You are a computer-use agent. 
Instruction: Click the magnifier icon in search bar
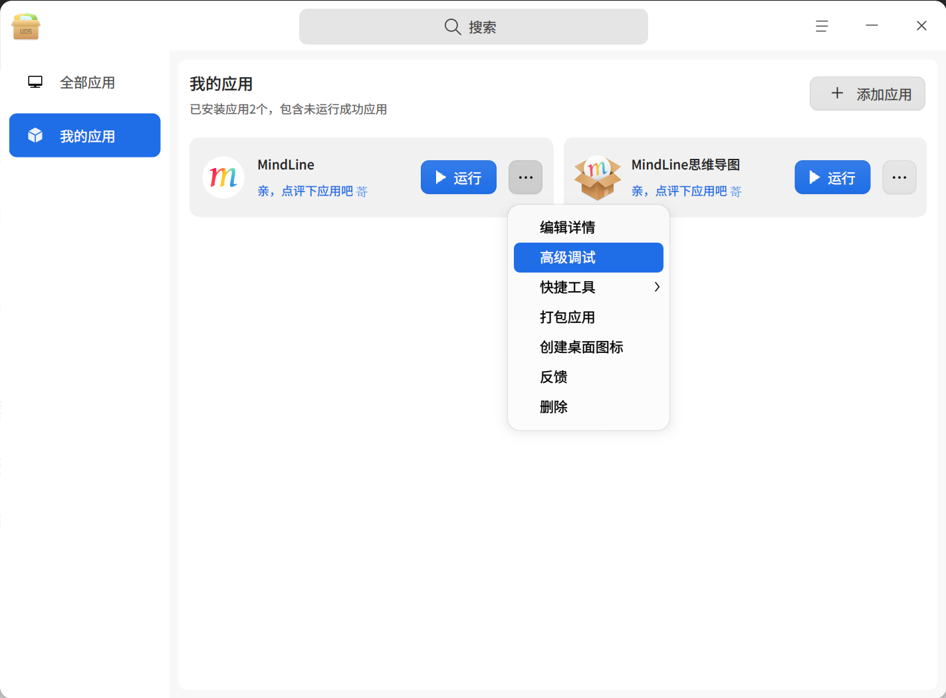(x=453, y=27)
